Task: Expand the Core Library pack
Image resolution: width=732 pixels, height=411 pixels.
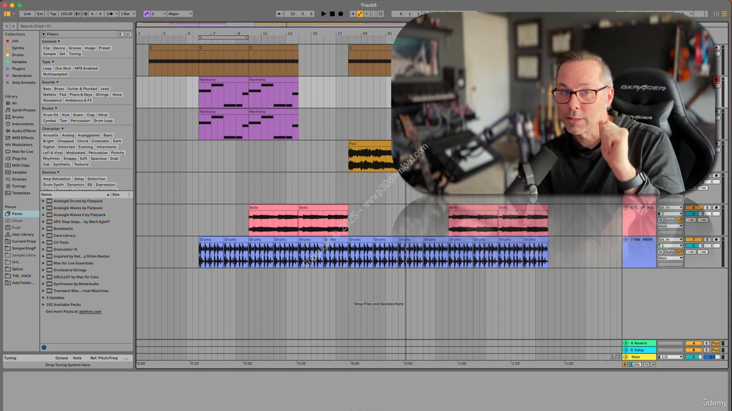Action: point(43,235)
